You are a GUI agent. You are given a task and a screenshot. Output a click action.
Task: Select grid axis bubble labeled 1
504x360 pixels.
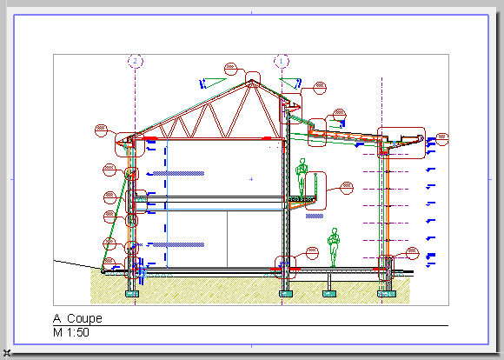point(282,61)
